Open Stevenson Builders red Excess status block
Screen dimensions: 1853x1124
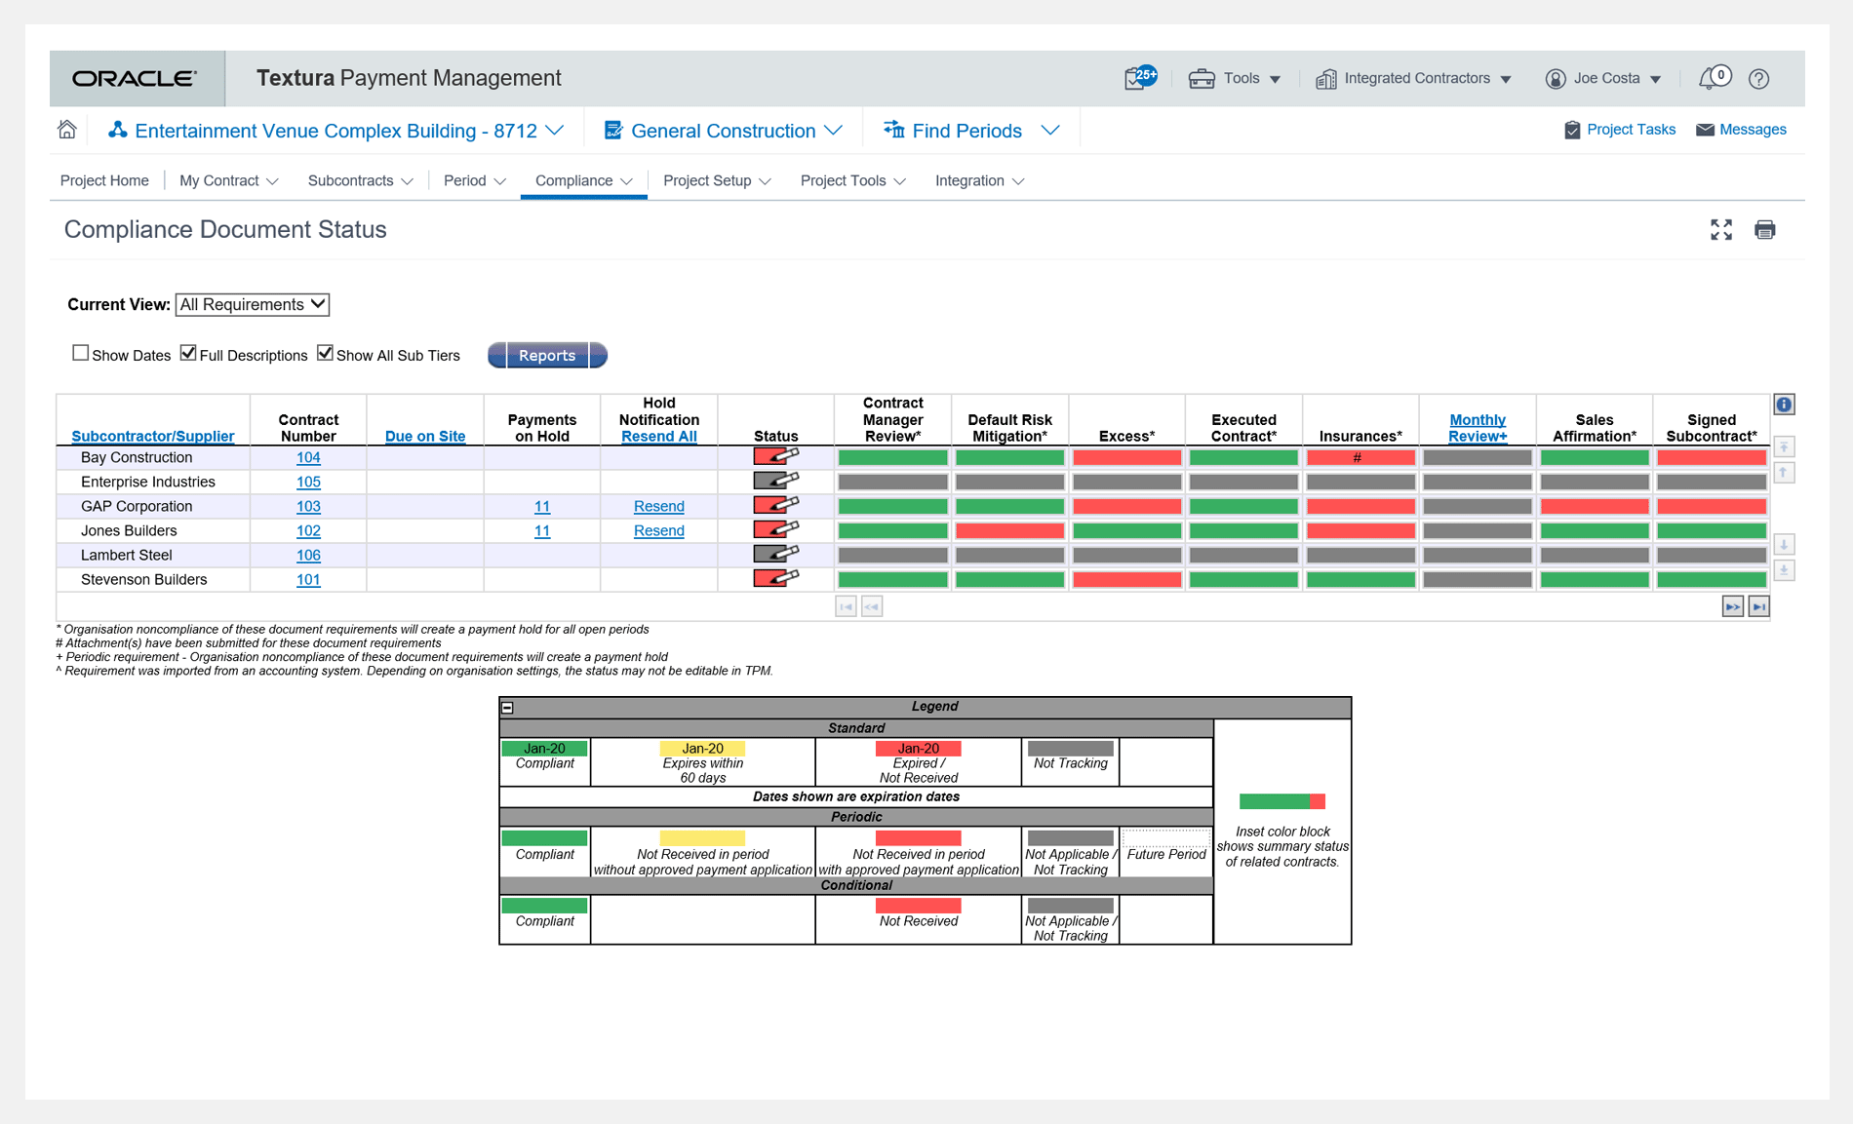[1126, 579]
